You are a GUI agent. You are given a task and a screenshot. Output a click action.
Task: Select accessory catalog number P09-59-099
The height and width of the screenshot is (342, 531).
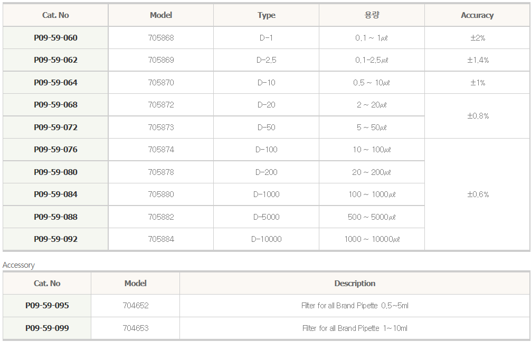pyautogui.click(x=47, y=328)
